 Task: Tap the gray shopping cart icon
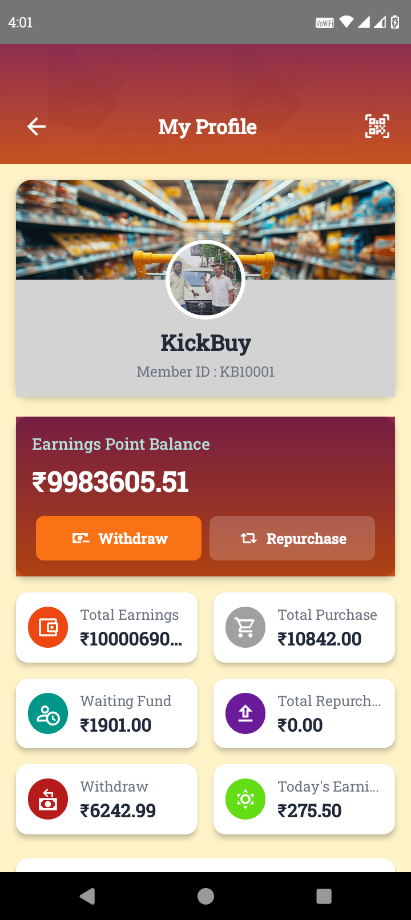pos(245,627)
